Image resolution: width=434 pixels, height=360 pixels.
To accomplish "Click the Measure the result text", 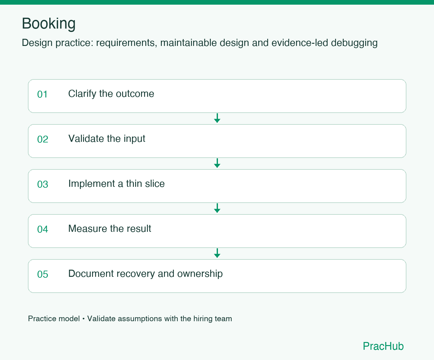I will [110, 229].
